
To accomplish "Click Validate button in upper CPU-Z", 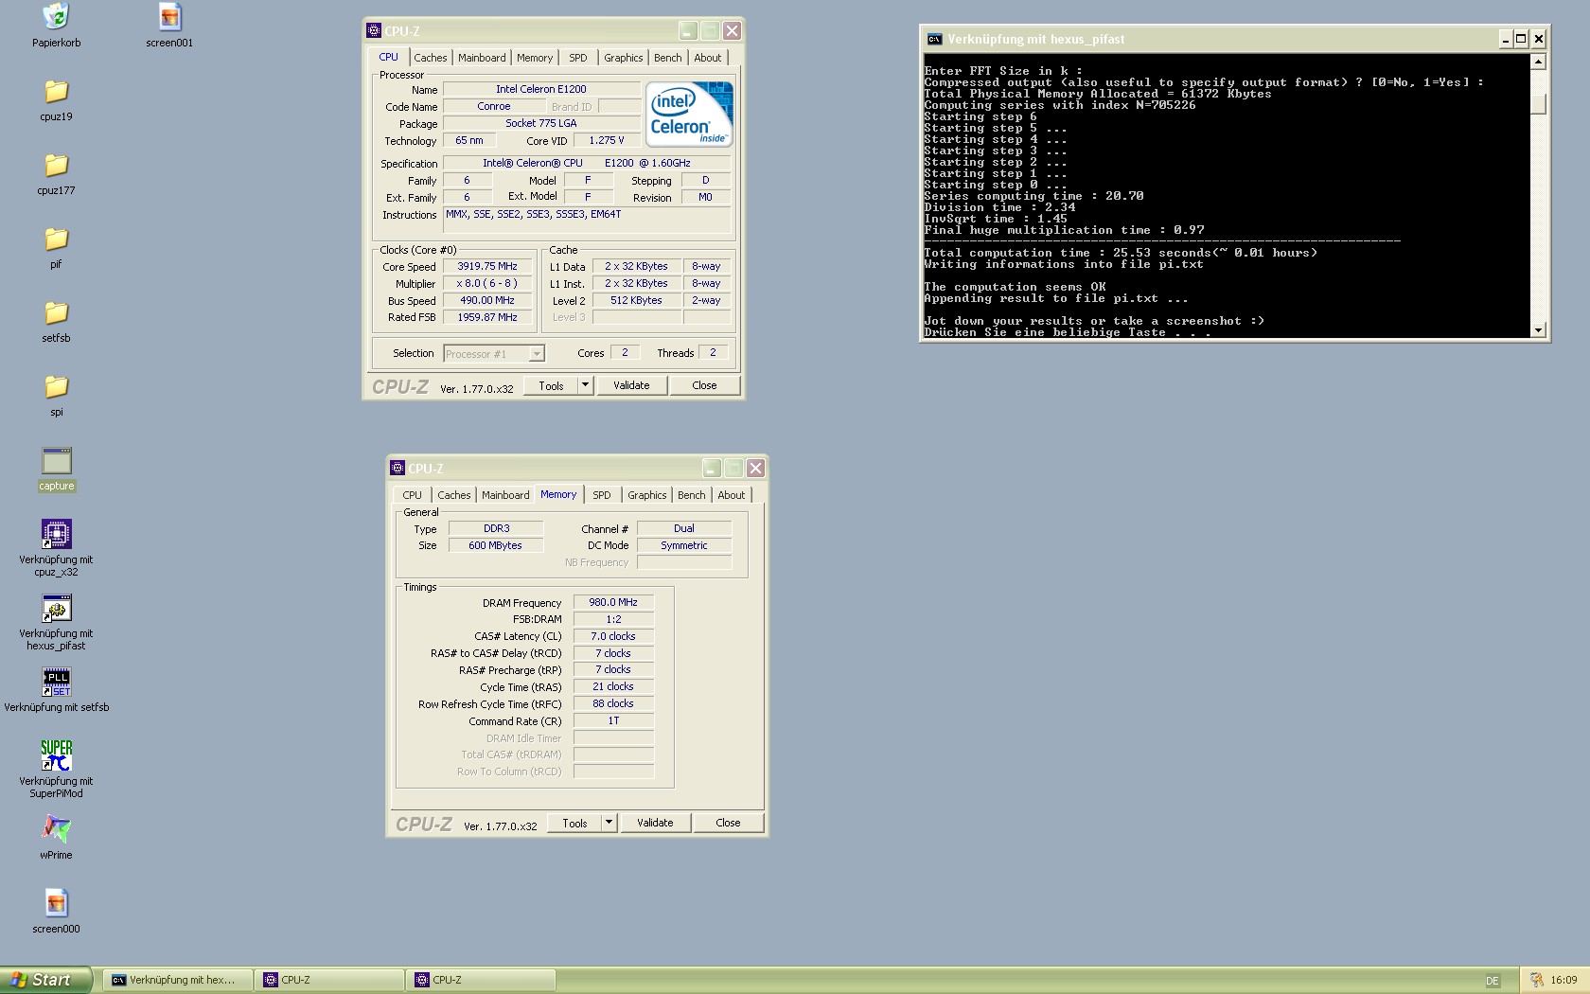I will coord(631,385).
